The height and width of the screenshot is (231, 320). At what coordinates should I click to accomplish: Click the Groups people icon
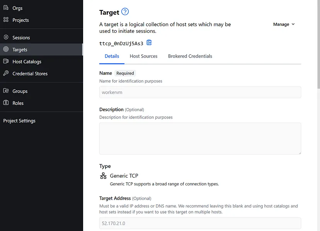click(x=6, y=91)
